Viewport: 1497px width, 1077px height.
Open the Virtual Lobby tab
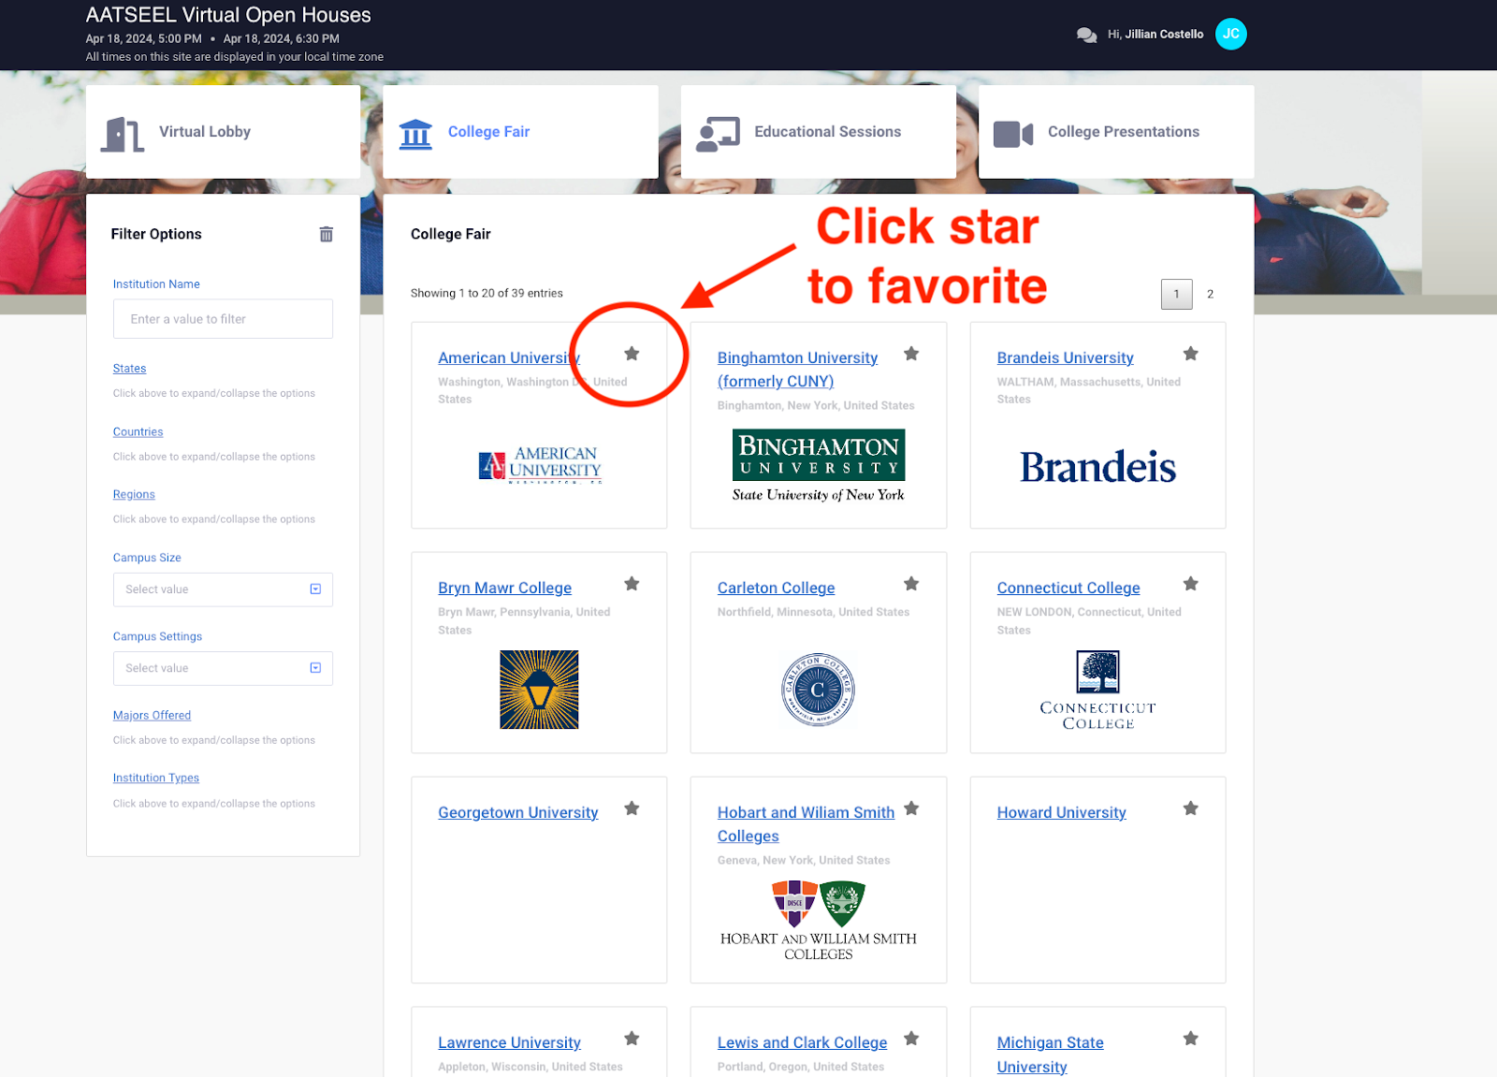[x=223, y=132]
